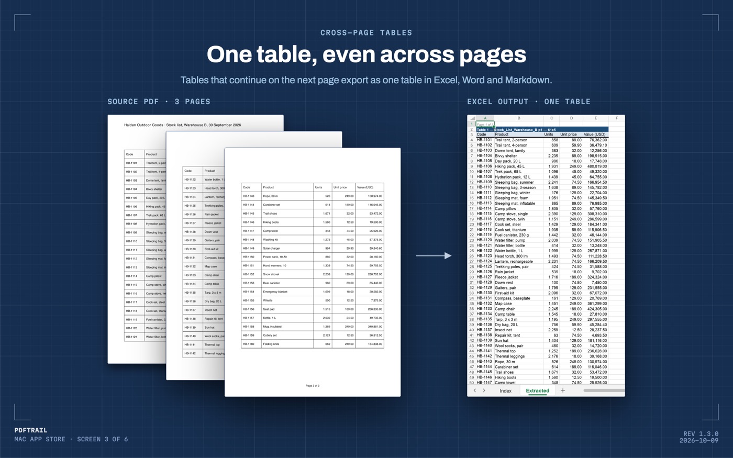Screen dimensions: 733x458
Task: Click PDF page 3 row 'Emergency blanket'
Action: 313,292
